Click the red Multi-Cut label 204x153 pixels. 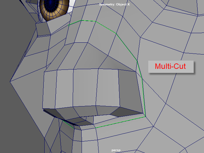pyautogui.click(x=171, y=67)
